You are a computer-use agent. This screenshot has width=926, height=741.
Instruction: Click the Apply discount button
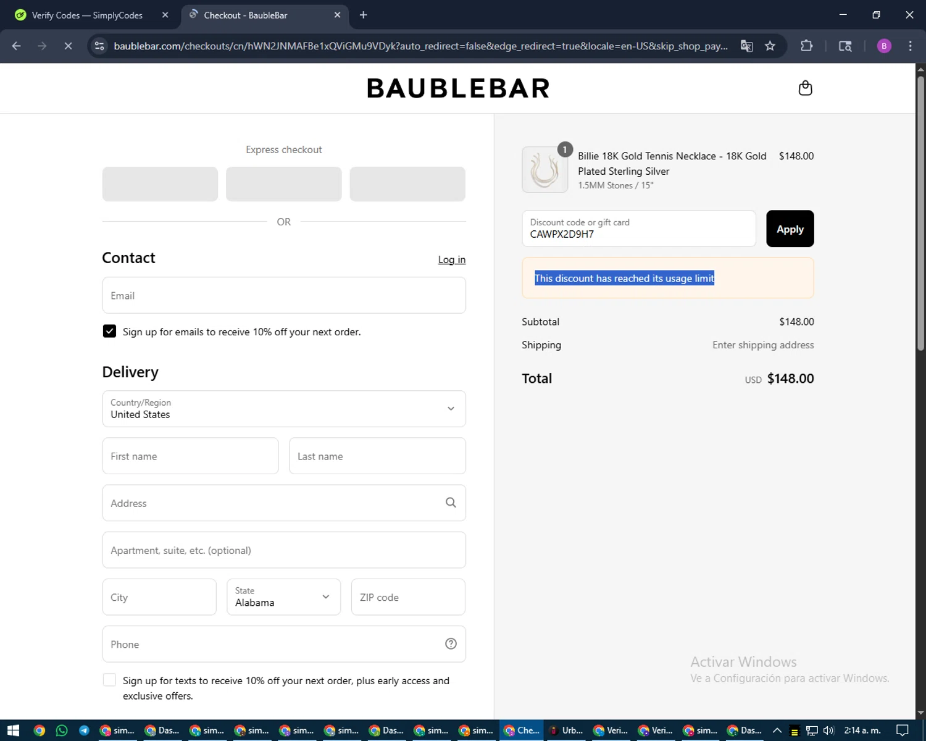coord(790,228)
